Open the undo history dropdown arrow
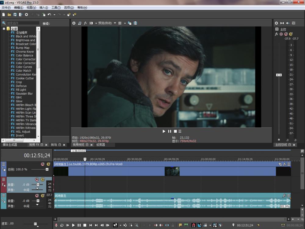305x229 pixels. point(54,15)
